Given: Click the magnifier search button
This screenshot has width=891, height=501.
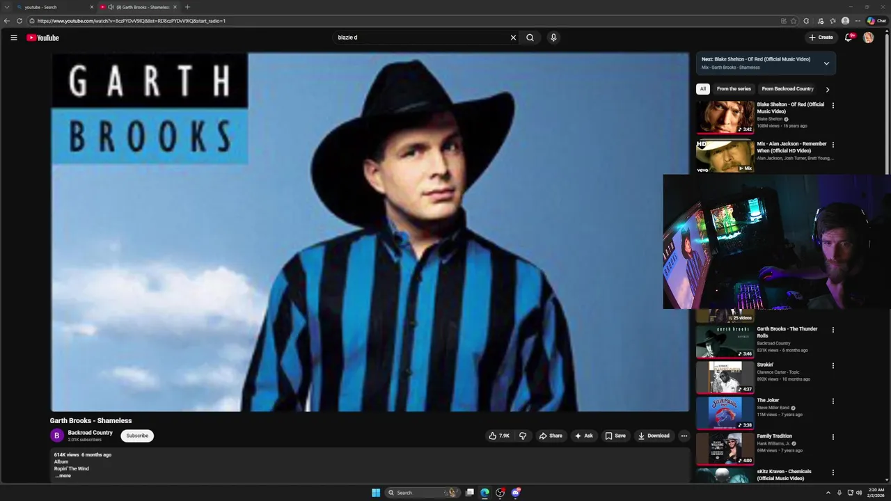Looking at the screenshot, I should click(x=530, y=38).
